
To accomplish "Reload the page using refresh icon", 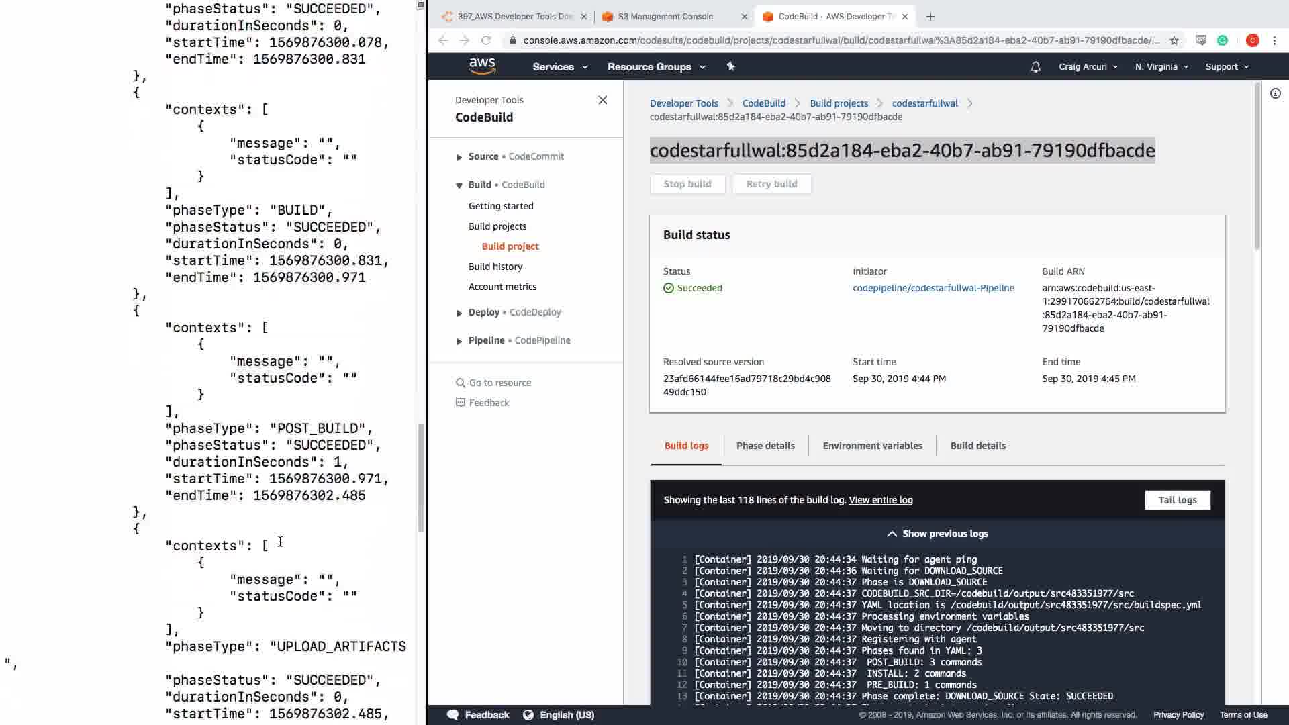I will (486, 40).
